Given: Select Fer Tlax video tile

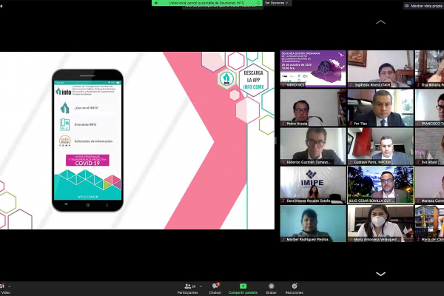Looking at the screenshot, I should tap(380, 107).
